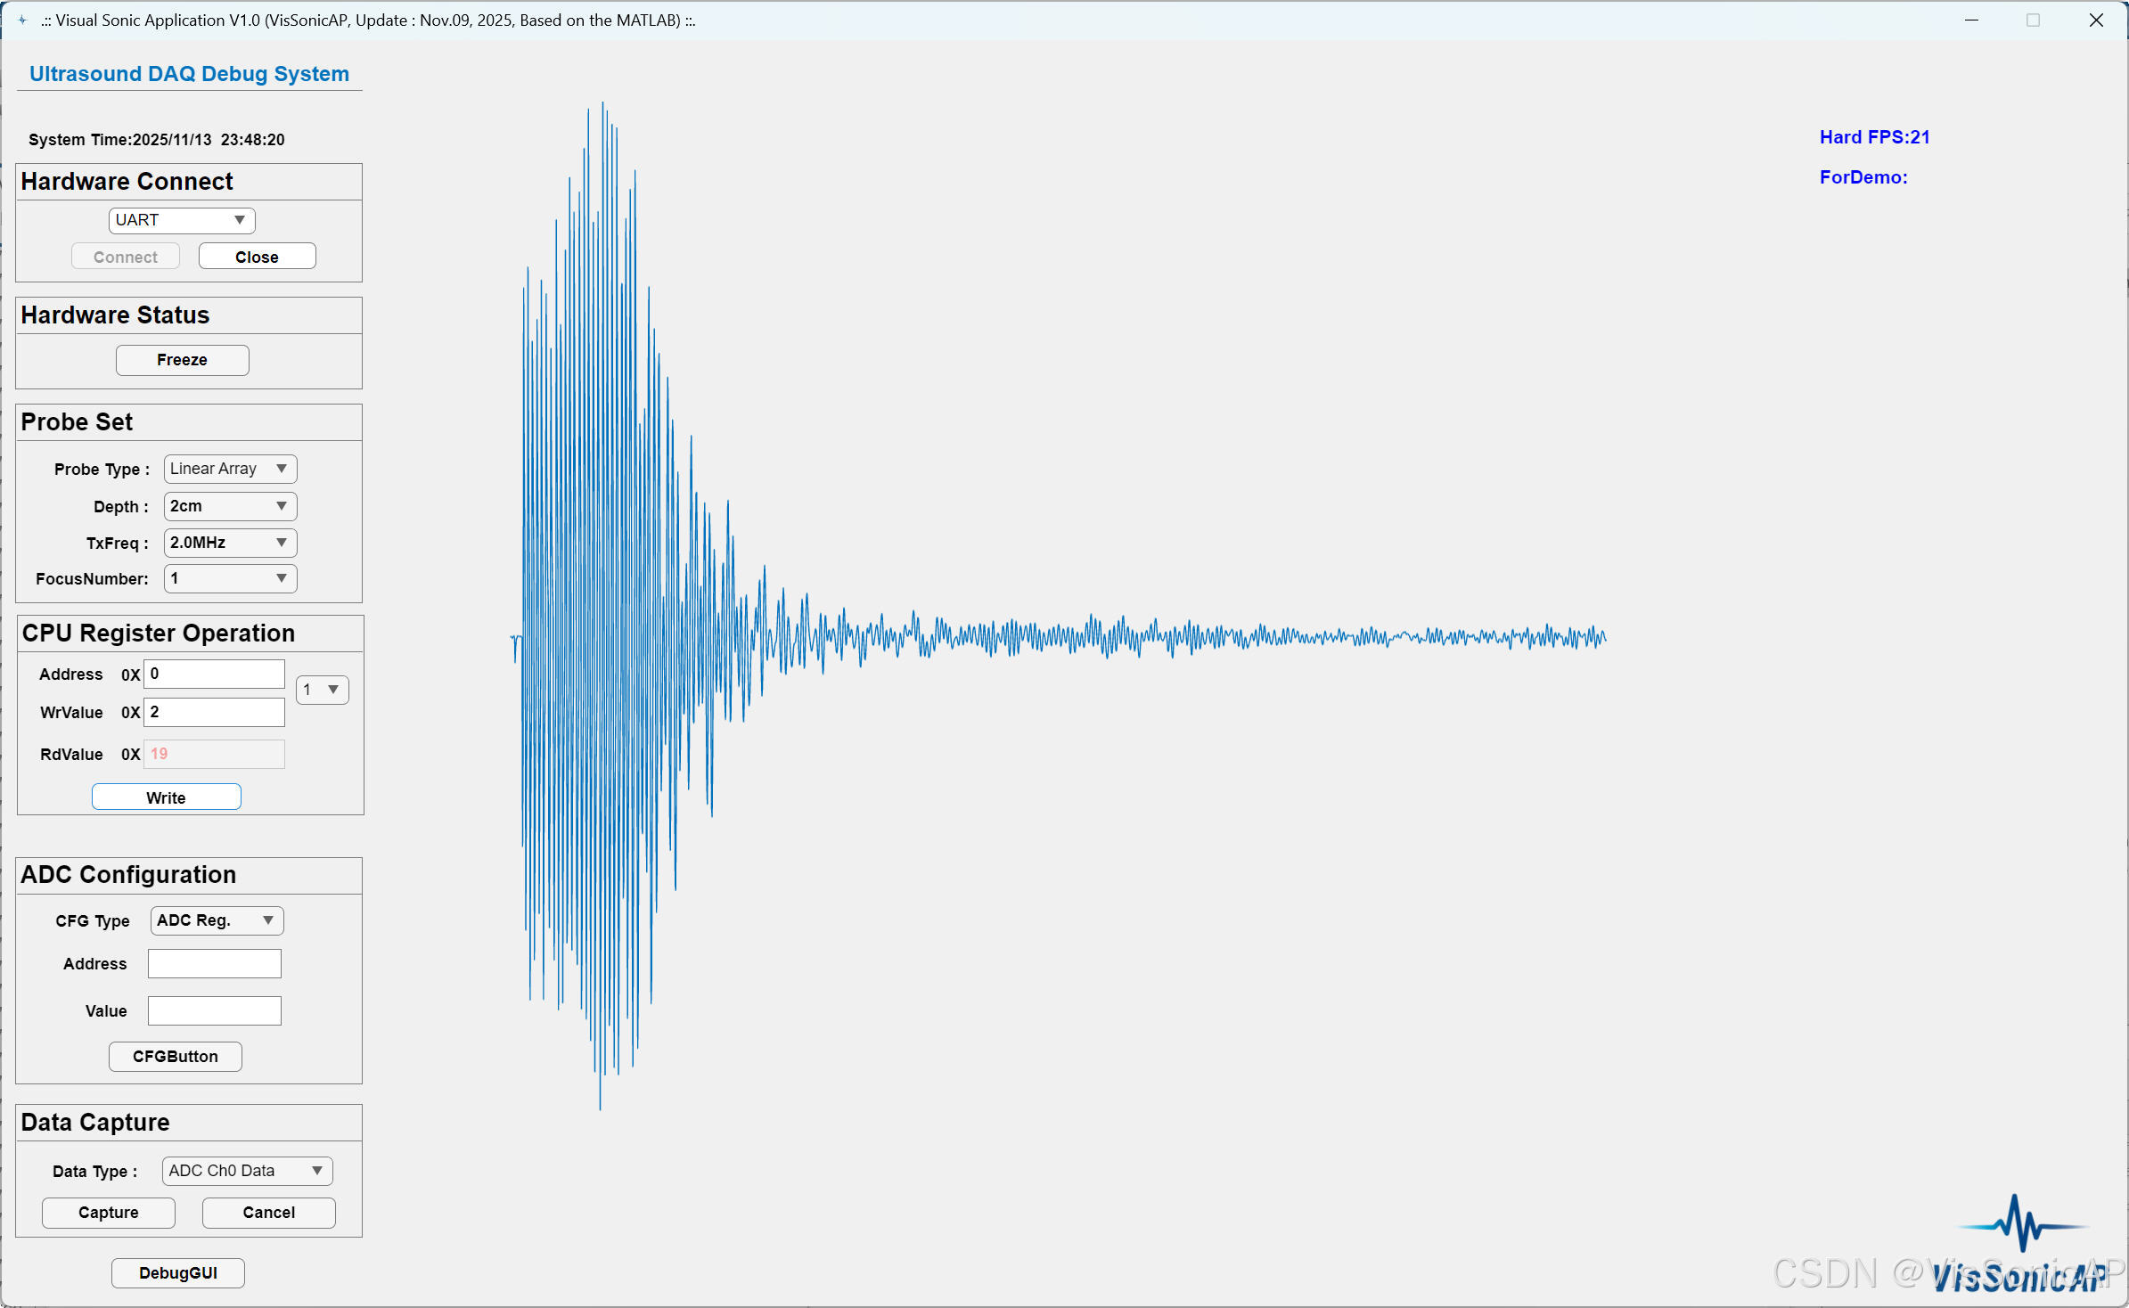Click the CFGButton

176,1057
